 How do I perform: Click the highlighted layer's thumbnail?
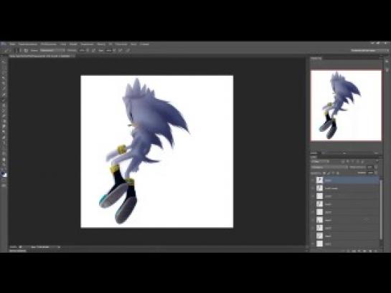pyautogui.click(x=319, y=180)
